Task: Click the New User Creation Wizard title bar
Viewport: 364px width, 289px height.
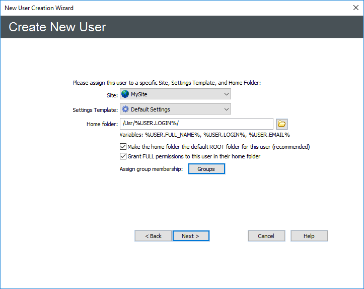Action: coord(151,8)
